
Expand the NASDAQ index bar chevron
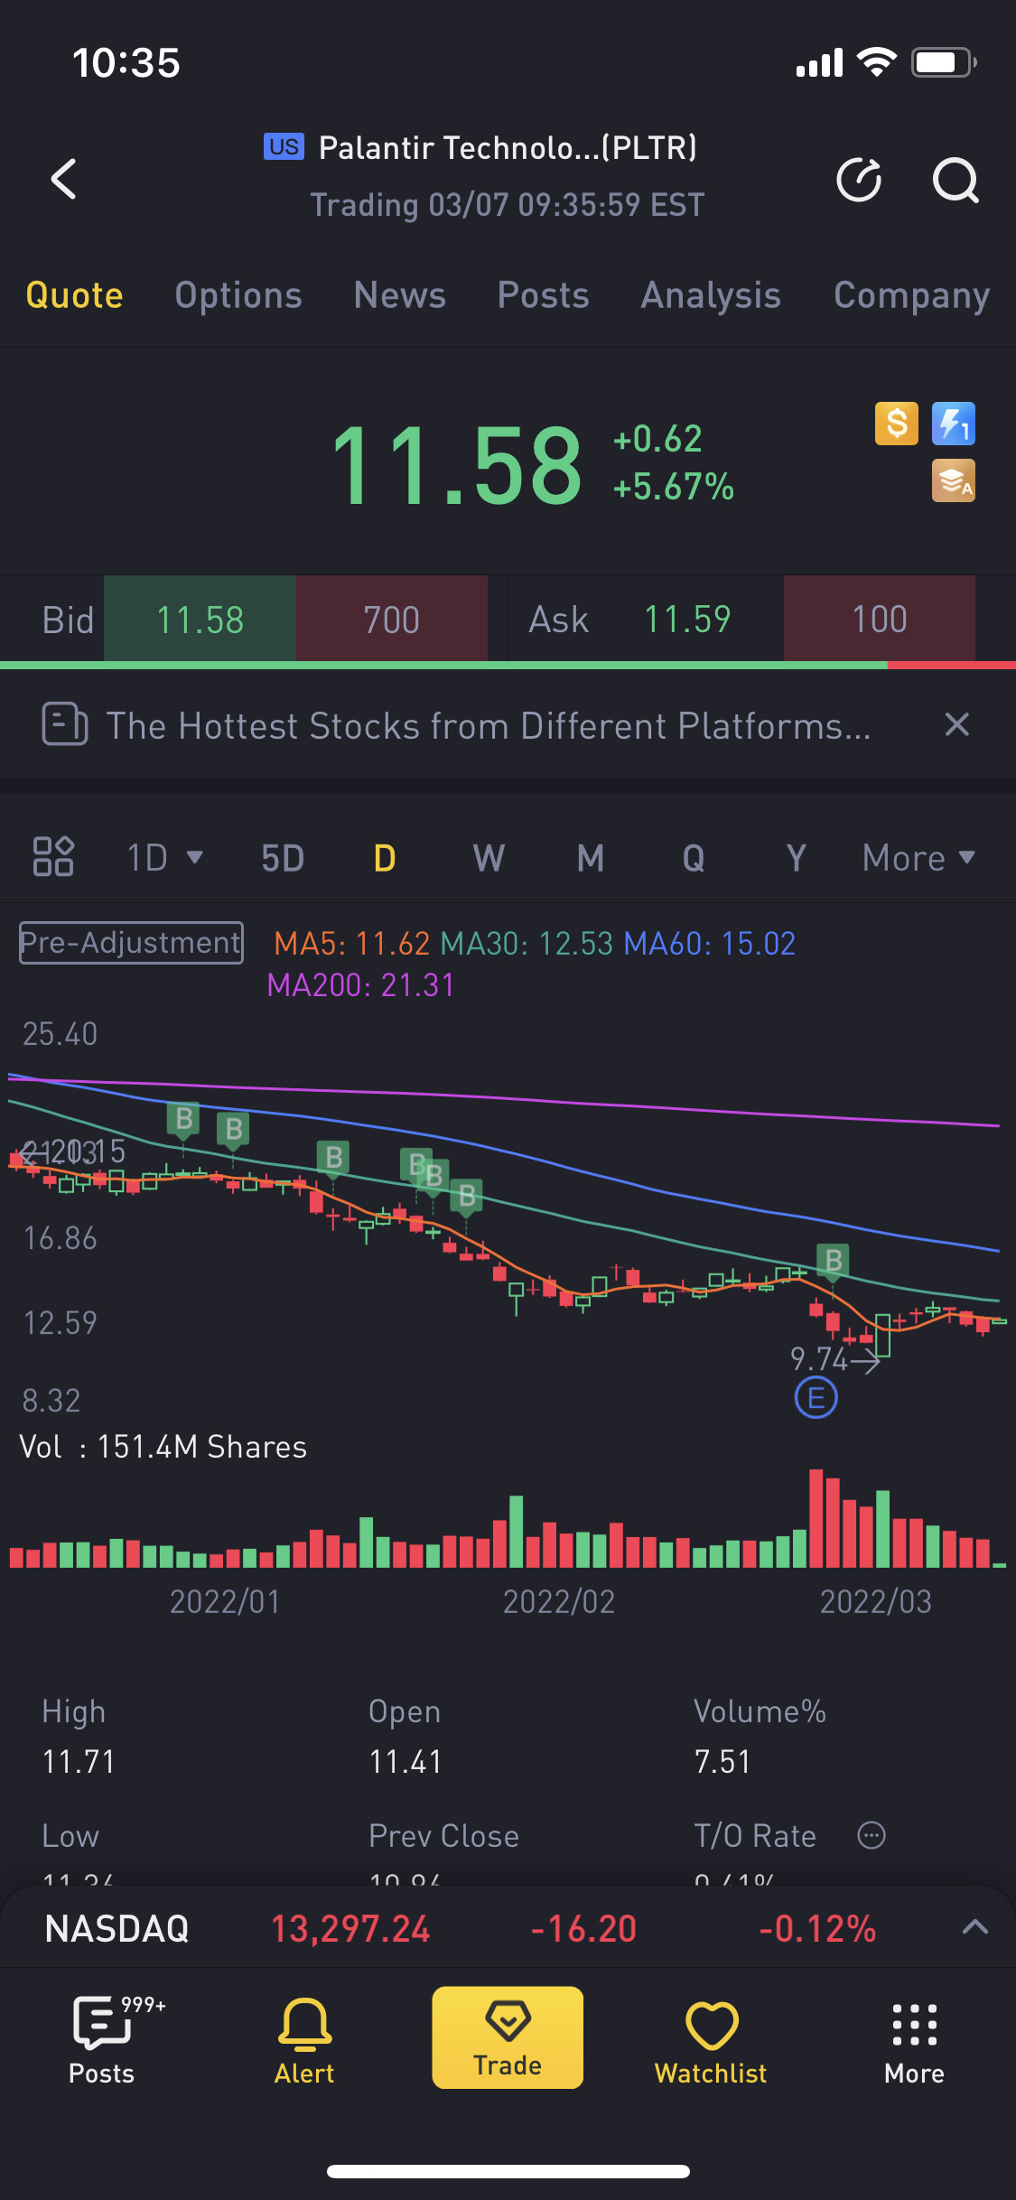pos(974,1927)
